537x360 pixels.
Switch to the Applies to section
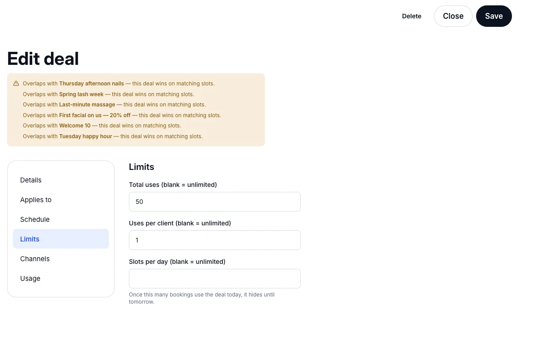click(61, 200)
